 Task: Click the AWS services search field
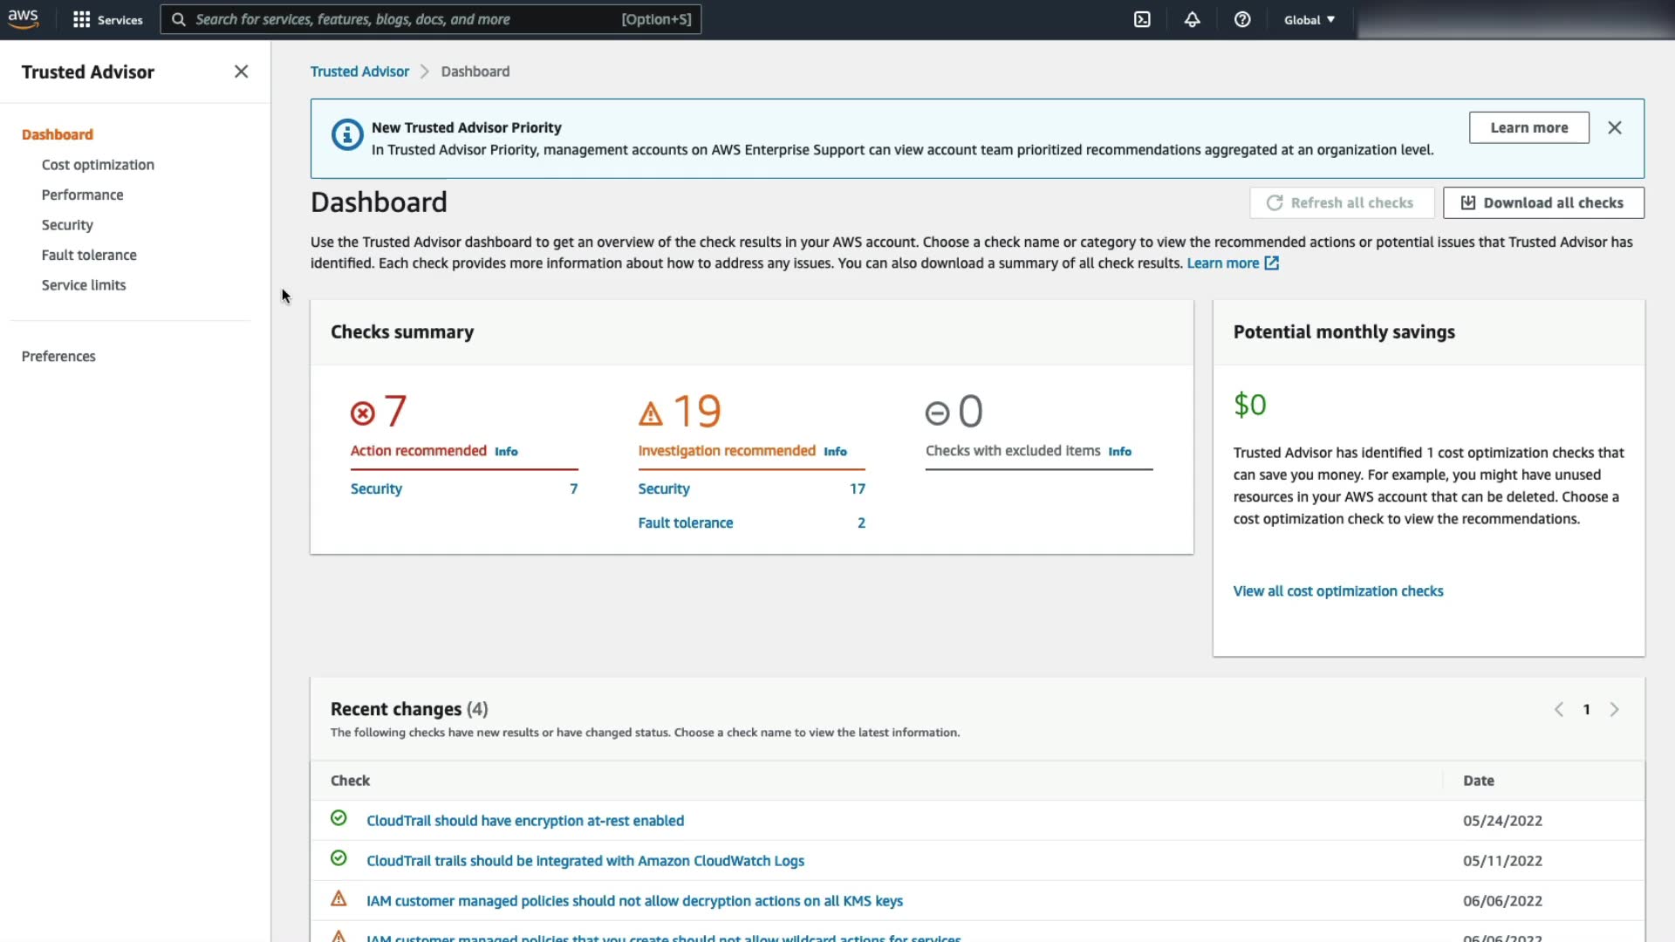401,19
